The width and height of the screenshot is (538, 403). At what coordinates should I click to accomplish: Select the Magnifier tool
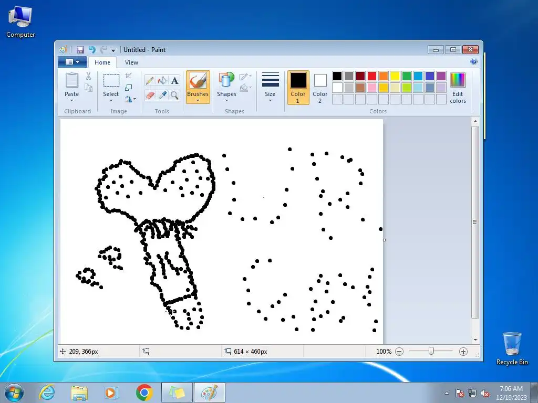tap(174, 95)
